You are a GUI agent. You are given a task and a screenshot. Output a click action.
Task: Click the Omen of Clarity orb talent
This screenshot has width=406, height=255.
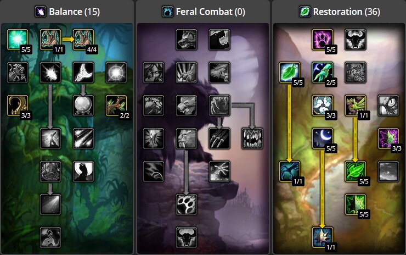tap(83, 106)
